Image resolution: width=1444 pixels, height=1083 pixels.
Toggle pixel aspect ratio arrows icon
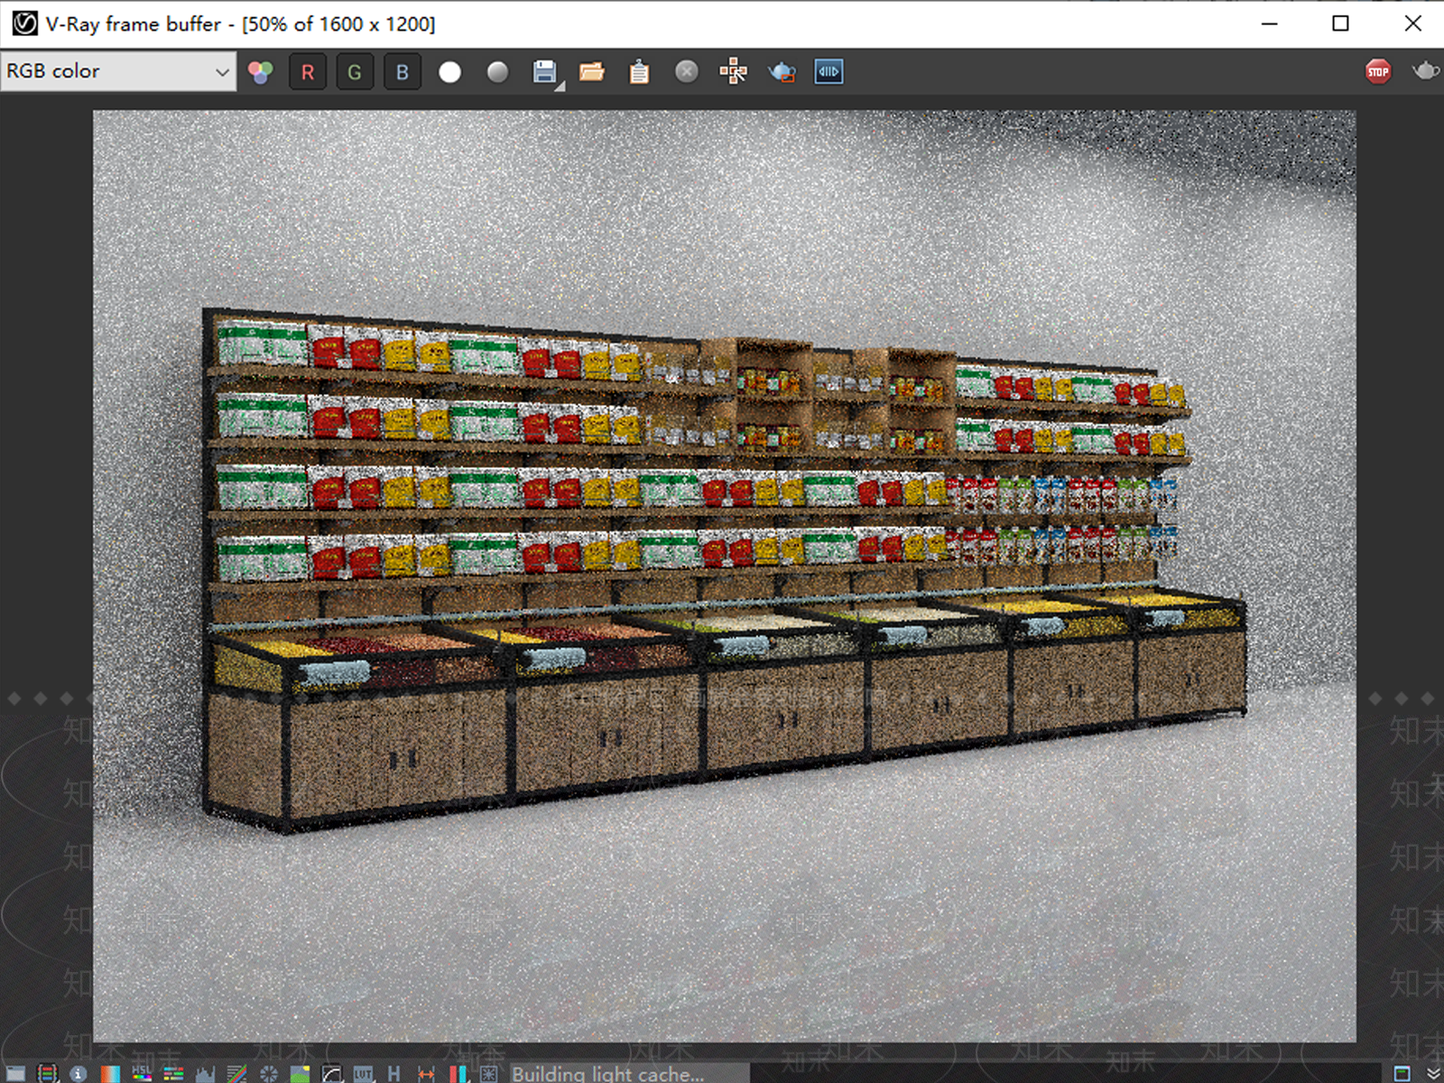click(426, 1073)
